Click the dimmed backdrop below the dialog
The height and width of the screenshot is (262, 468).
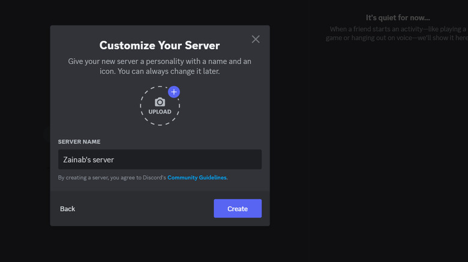coord(160,245)
